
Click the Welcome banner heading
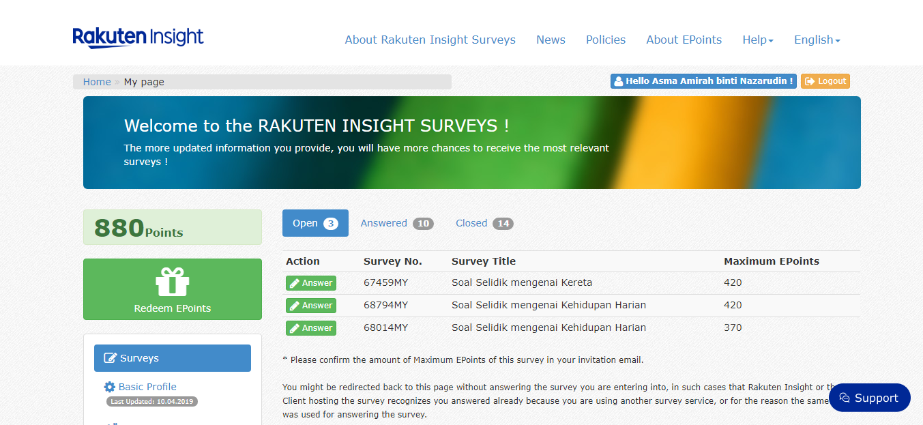click(317, 126)
